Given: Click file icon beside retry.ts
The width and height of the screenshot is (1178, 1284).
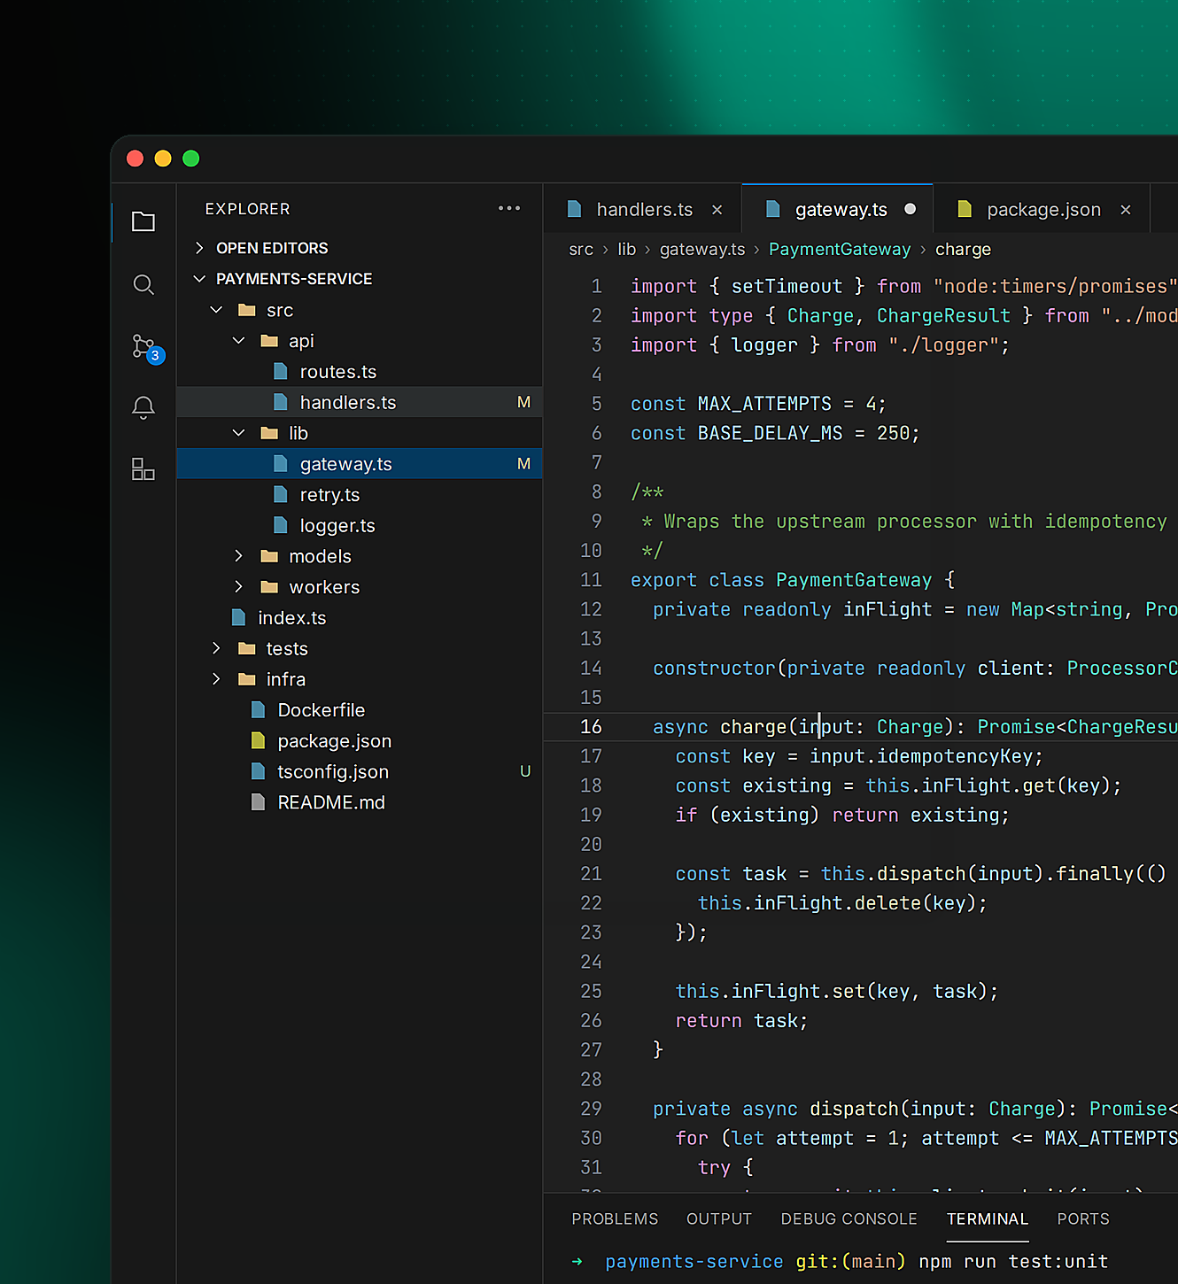Looking at the screenshot, I should click(281, 494).
